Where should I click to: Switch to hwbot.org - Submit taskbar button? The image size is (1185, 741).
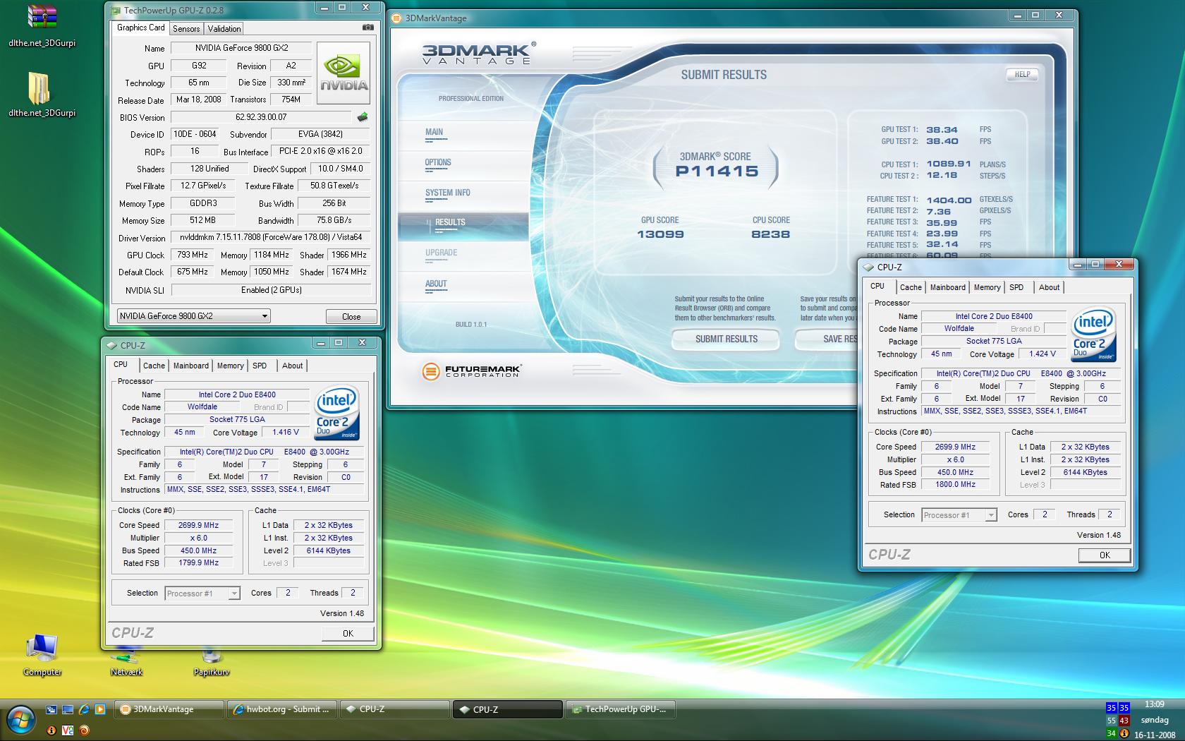point(281,709)
